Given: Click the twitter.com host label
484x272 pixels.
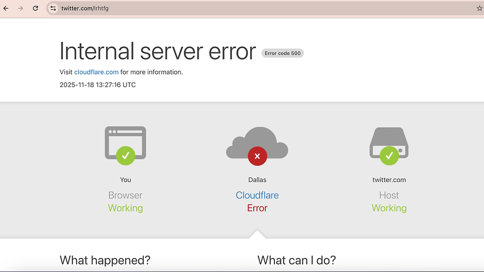Looking at the screenshot, I should pyautogui.click(x=389, y=180).
